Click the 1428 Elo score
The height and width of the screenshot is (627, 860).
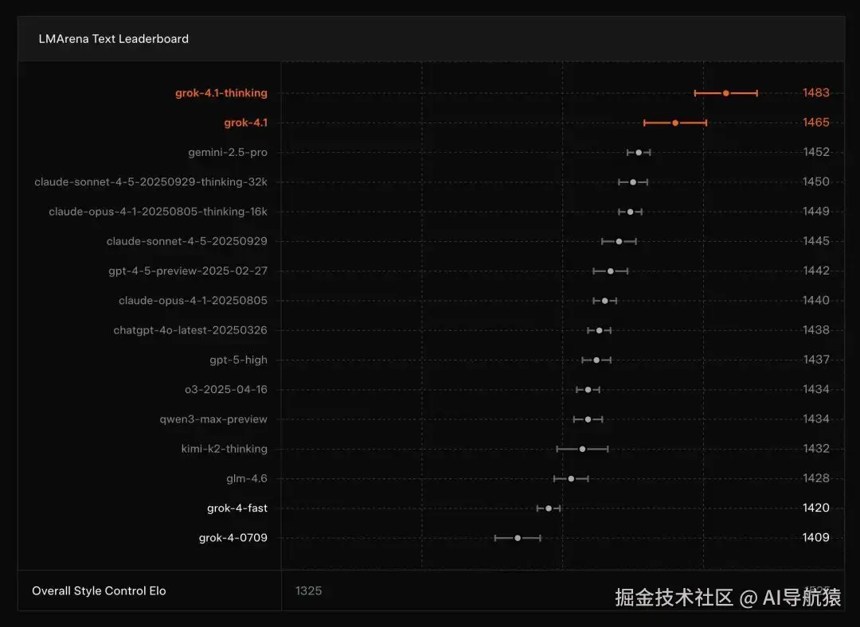(x=816, y=478)
